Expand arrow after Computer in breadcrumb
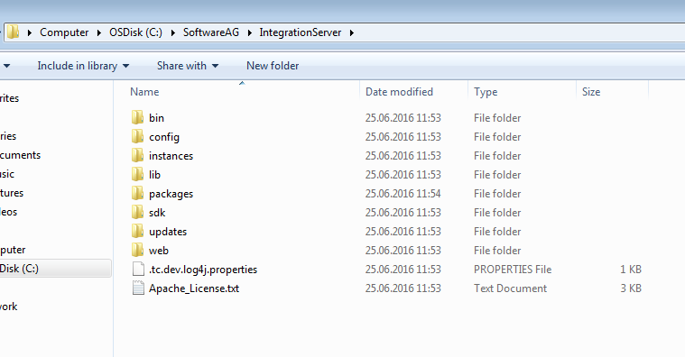 tap(99, 32)
